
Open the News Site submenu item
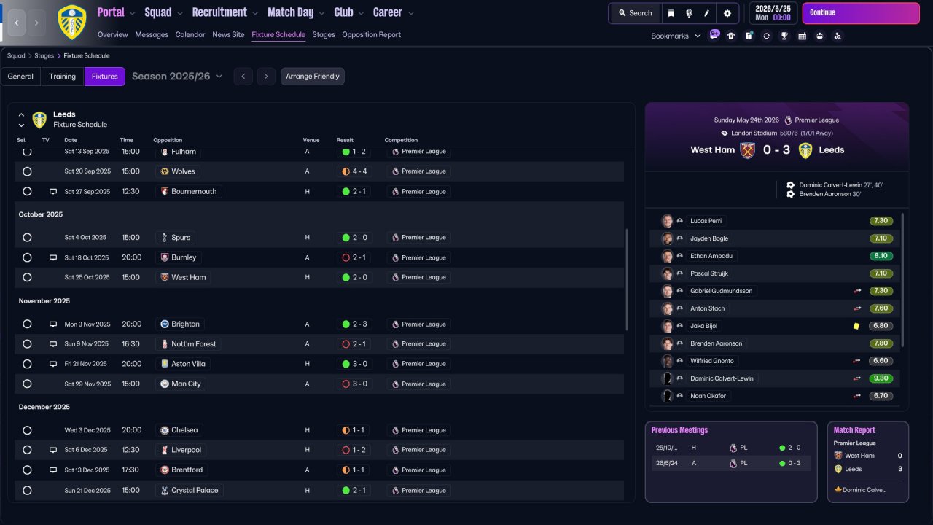tap(228, 34)
